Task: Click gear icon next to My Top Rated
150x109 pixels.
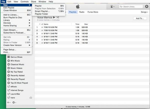Action: coord(8,72)
